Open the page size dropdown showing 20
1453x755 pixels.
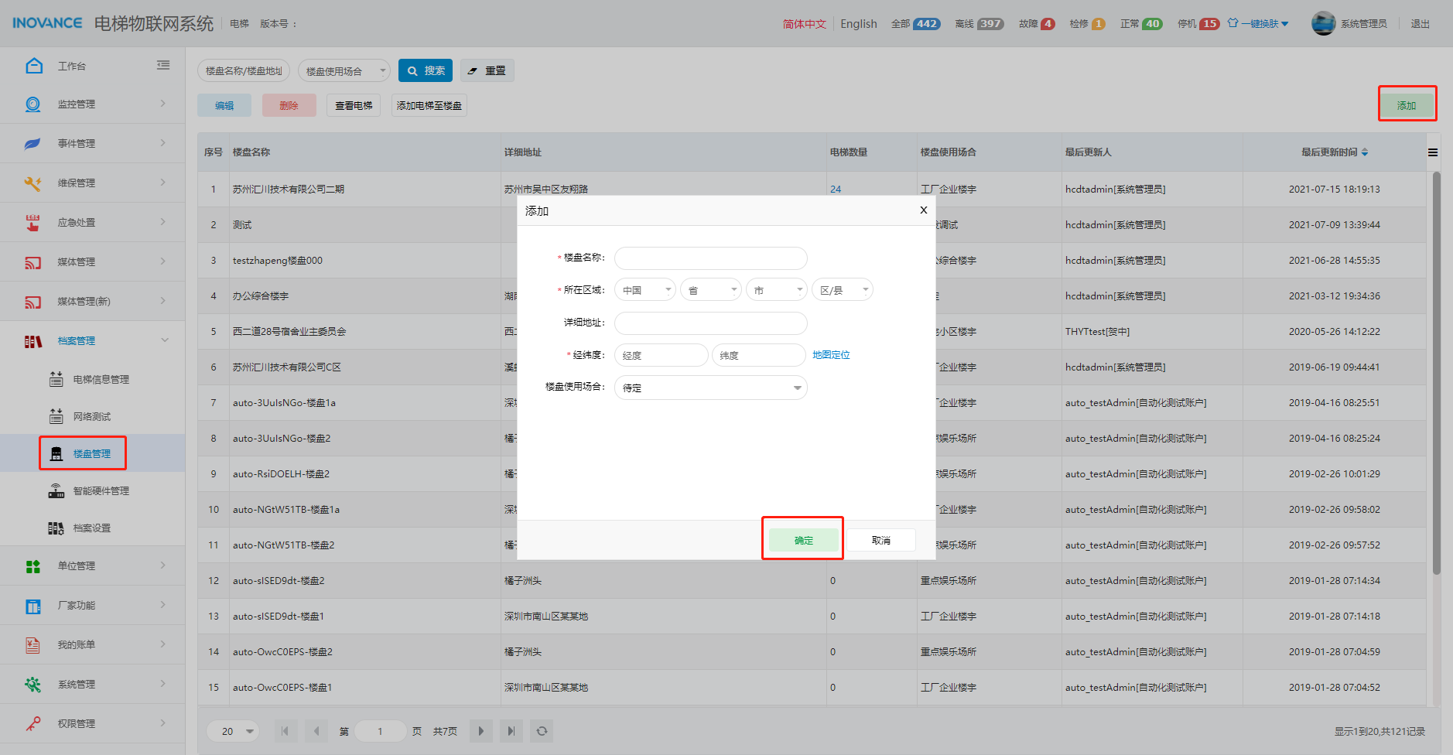(233, 731)
